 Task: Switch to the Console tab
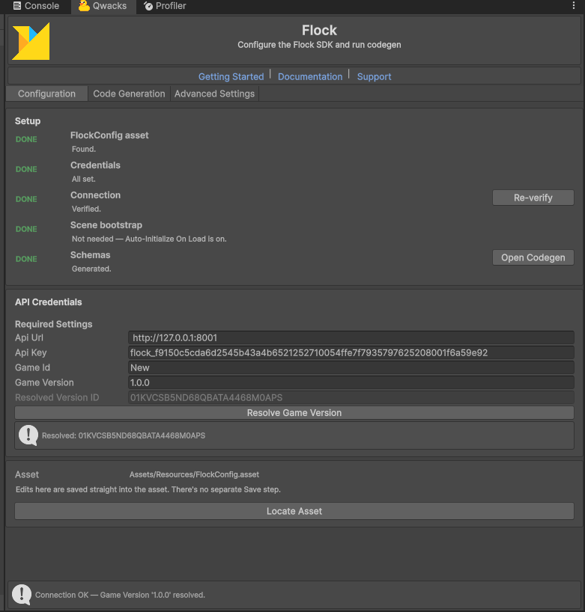(36, 6)
